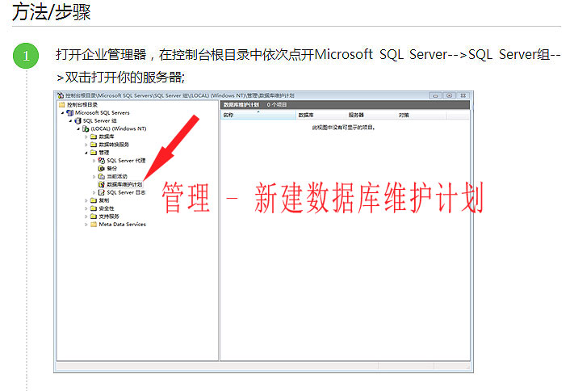Viewport: 574px width, 391px height.
Task: Click the 数据库 folder icon
Action: (x=94, y=137)
